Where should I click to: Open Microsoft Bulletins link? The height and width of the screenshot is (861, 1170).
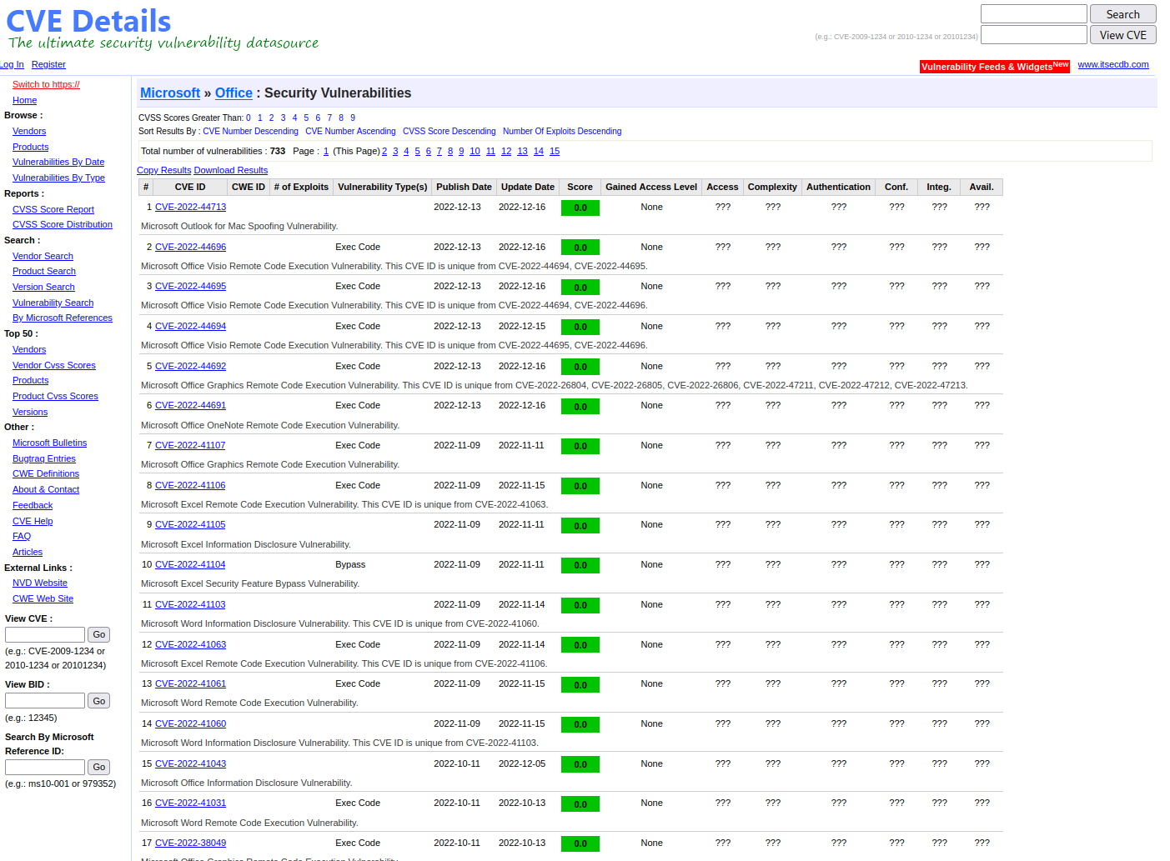(x=49, y=443)
